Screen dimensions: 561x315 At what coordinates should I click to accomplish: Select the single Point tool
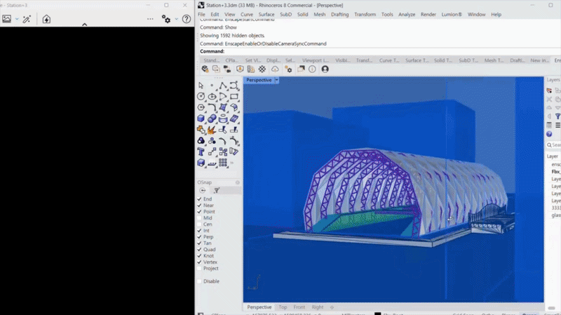point(212,86)
